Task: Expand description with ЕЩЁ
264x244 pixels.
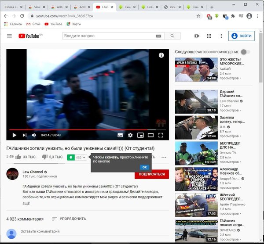Action: click(x=26, y=204)
